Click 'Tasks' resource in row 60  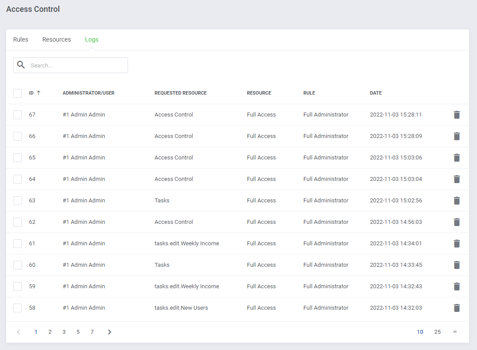click(162, 265)
